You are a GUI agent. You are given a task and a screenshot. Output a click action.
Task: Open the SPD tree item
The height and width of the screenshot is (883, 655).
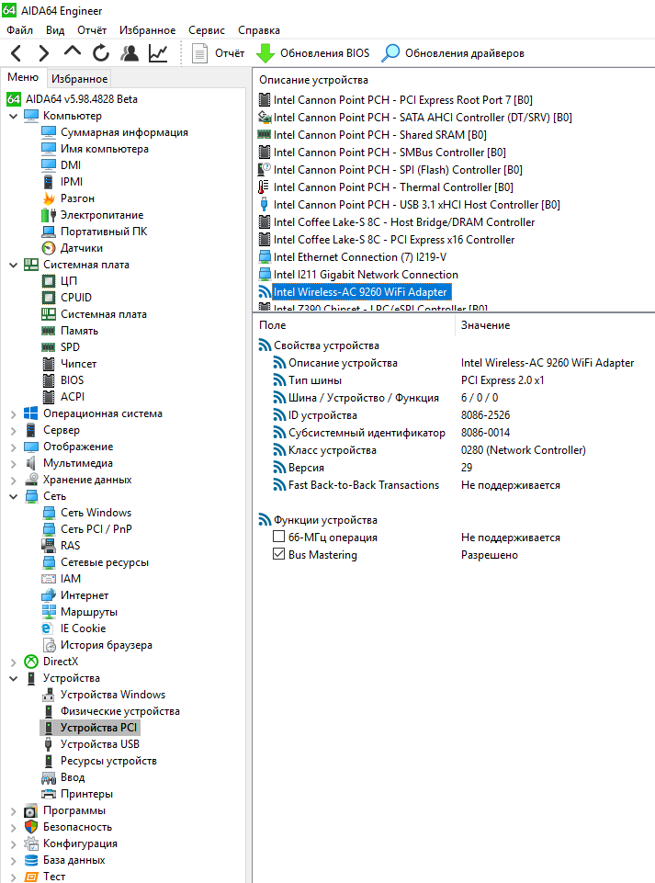61,347
